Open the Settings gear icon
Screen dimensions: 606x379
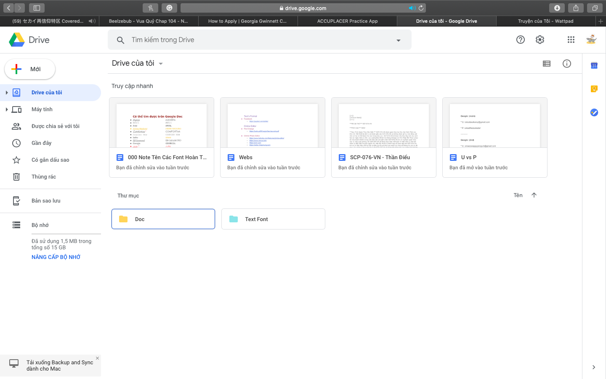540,40
